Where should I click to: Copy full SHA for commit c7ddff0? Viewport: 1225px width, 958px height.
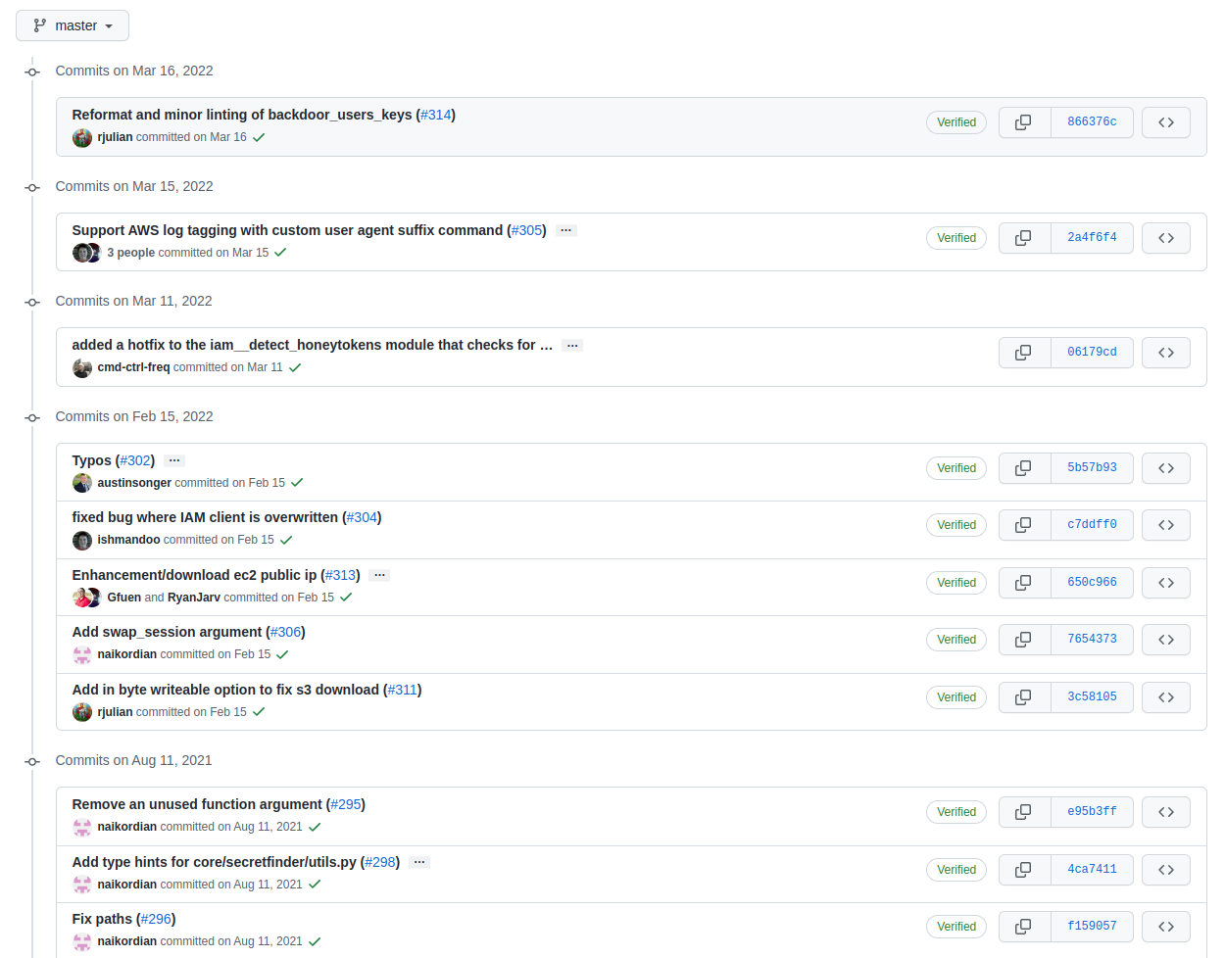(x=1024, y=525)
